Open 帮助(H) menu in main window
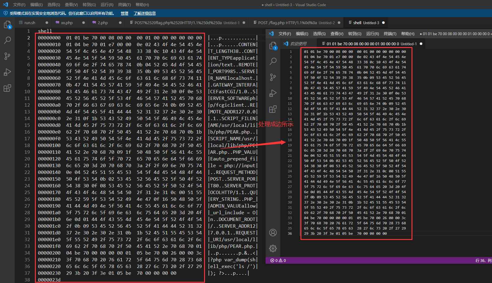This screenshot has width=492, height=283. click(142, 5)
